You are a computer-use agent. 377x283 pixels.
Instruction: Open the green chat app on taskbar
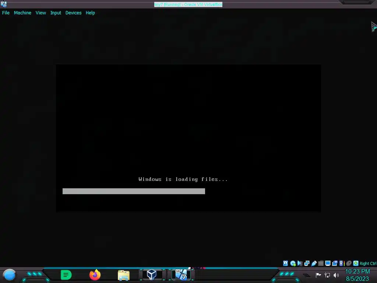(66, 275)
